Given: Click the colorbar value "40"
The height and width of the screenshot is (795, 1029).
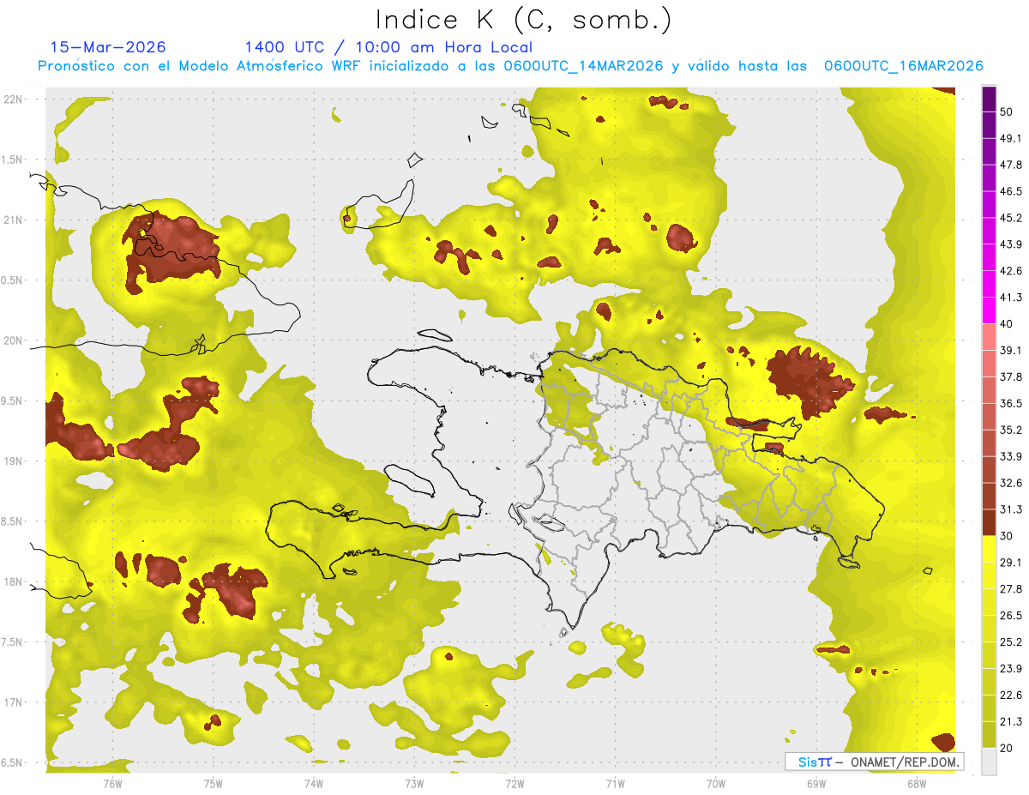Looking at the screenshot, I should (x=1007, y=324).
